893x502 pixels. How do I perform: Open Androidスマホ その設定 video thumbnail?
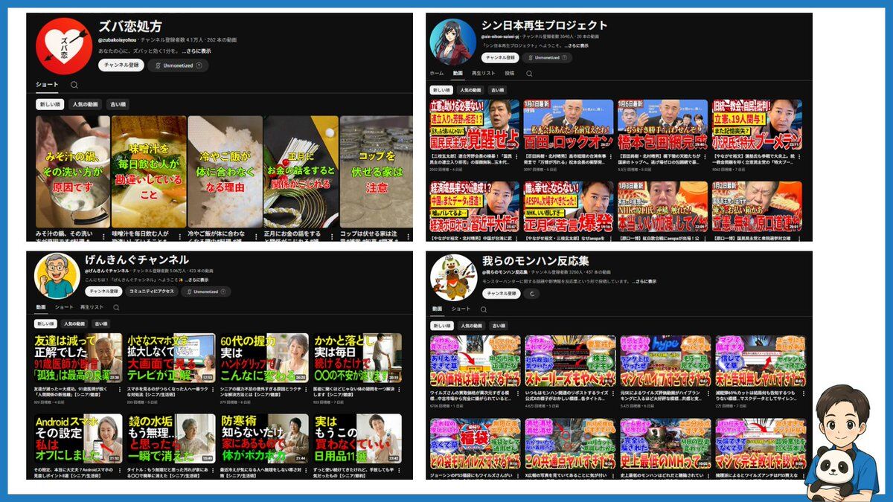coord(78,439)
